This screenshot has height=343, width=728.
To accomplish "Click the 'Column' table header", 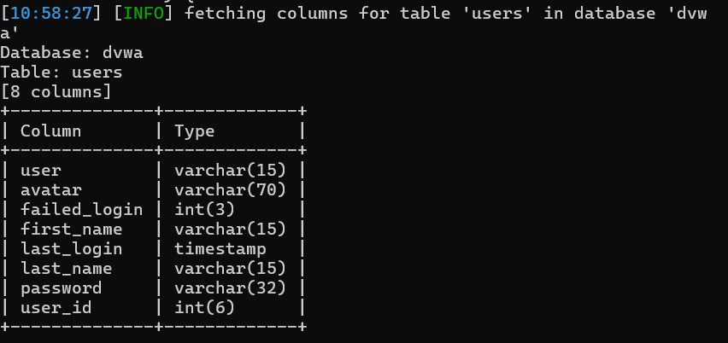I will coord(50,131).
